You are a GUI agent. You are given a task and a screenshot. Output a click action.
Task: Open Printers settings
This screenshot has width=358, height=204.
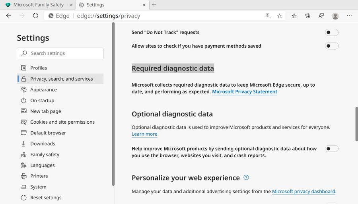click(60, 176)
